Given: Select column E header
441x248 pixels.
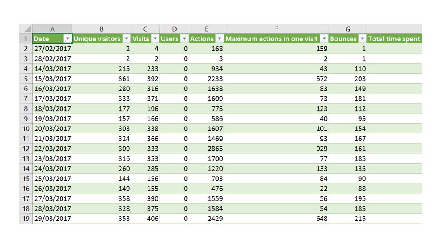Looking at the screenshot, I should point(206,29).
